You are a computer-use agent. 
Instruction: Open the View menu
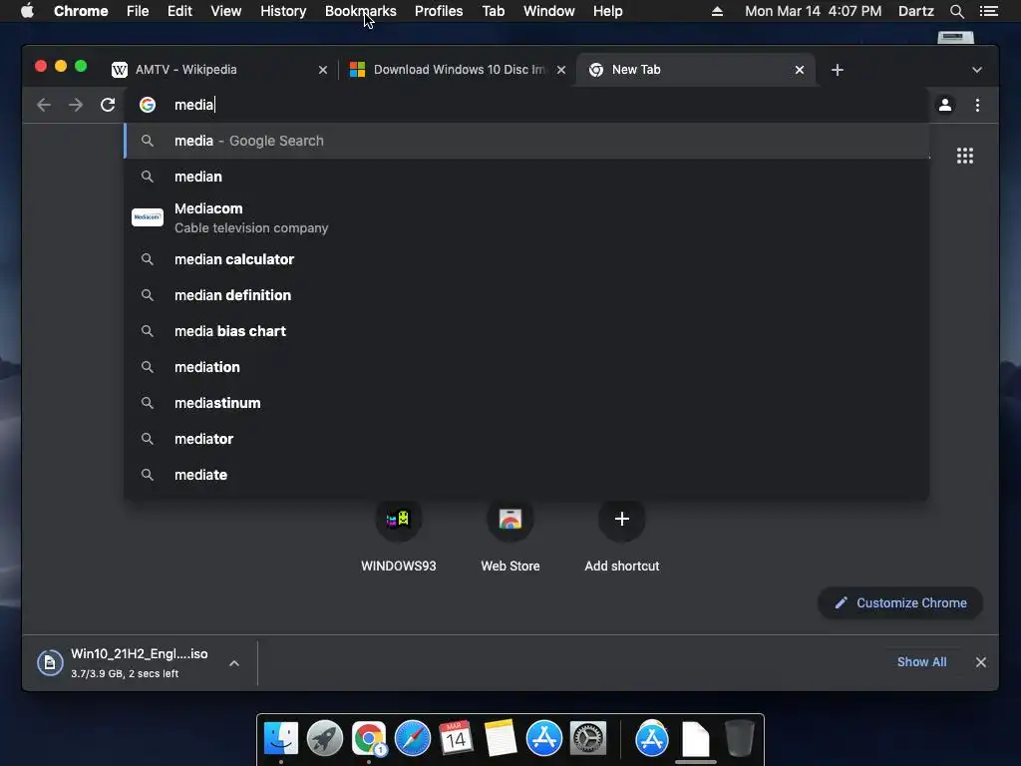[x=226, y=11]
